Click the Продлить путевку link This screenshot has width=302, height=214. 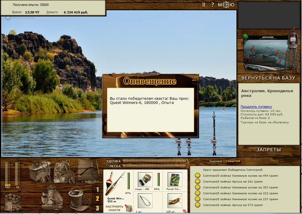point(256,107)
